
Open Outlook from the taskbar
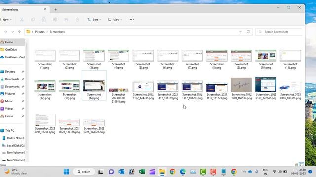coord(121,172)
